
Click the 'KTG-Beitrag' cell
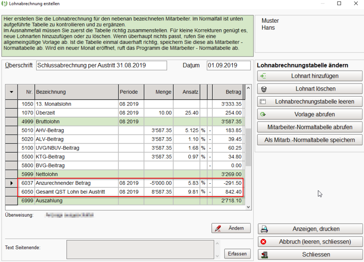tap(77, 157)
